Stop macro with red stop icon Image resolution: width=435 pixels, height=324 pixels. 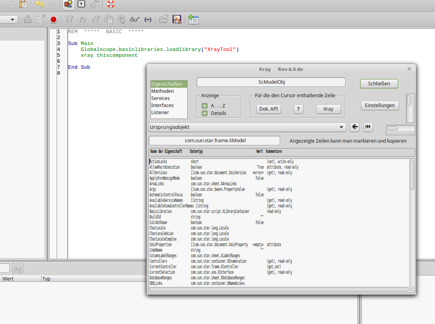point(53,19)
